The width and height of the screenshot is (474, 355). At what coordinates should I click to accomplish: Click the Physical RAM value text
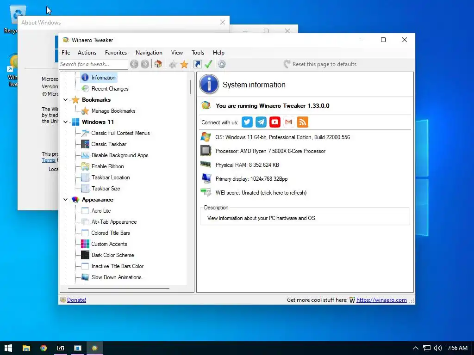[x=247, y=165]
